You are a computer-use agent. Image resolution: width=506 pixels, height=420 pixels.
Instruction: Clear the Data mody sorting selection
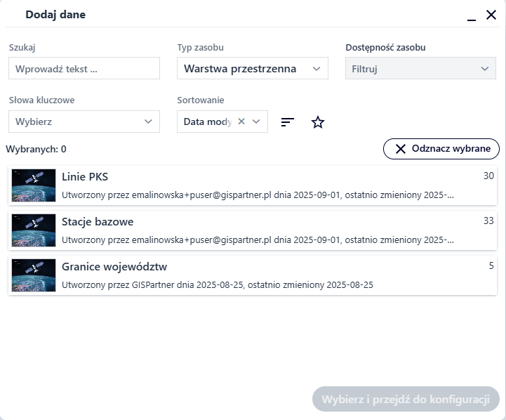coord(241,122)
